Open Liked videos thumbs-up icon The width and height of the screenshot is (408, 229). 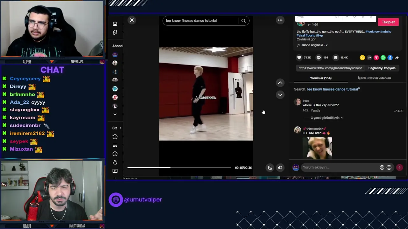[115, 163]
